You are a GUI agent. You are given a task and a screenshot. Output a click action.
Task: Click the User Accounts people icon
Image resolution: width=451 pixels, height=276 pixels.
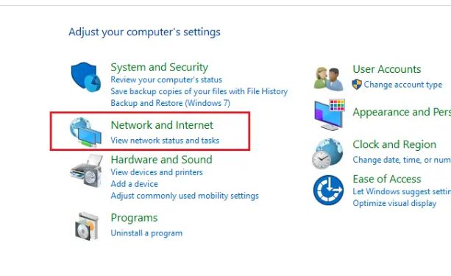(328, 79)
